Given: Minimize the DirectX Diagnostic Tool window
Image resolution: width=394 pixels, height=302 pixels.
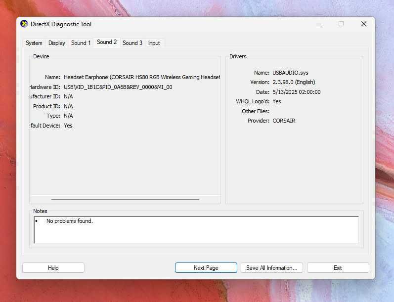Looking at the screenshot, I should point(319,24).
